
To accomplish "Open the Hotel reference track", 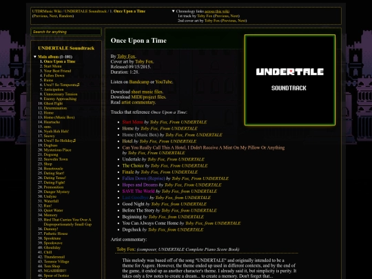I will pos(127,141).
